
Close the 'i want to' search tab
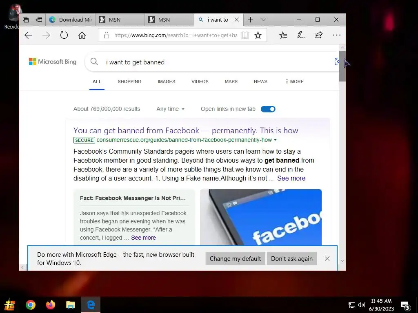tap(237, 20)
